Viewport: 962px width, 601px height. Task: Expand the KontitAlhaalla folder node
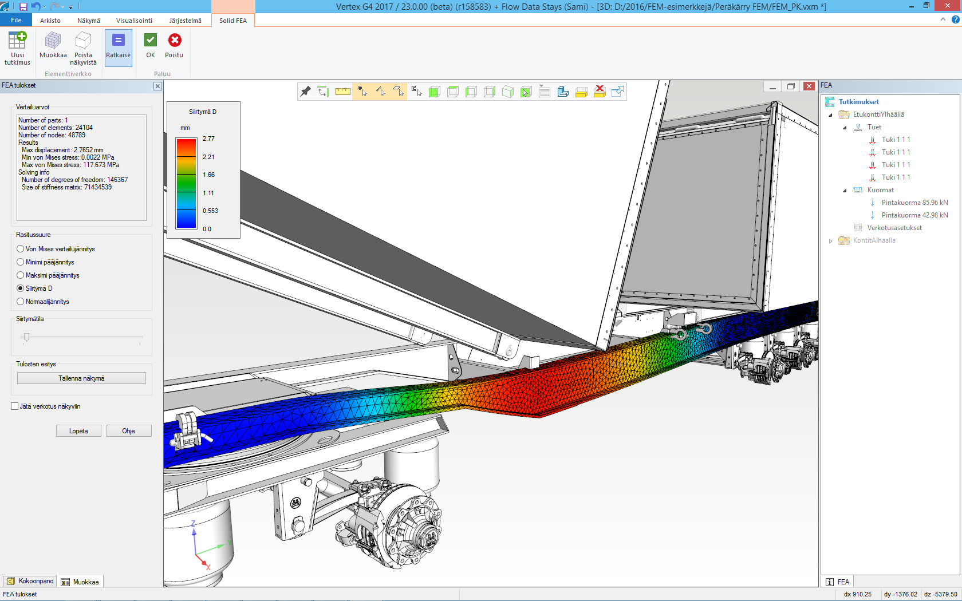coord(830,241)
